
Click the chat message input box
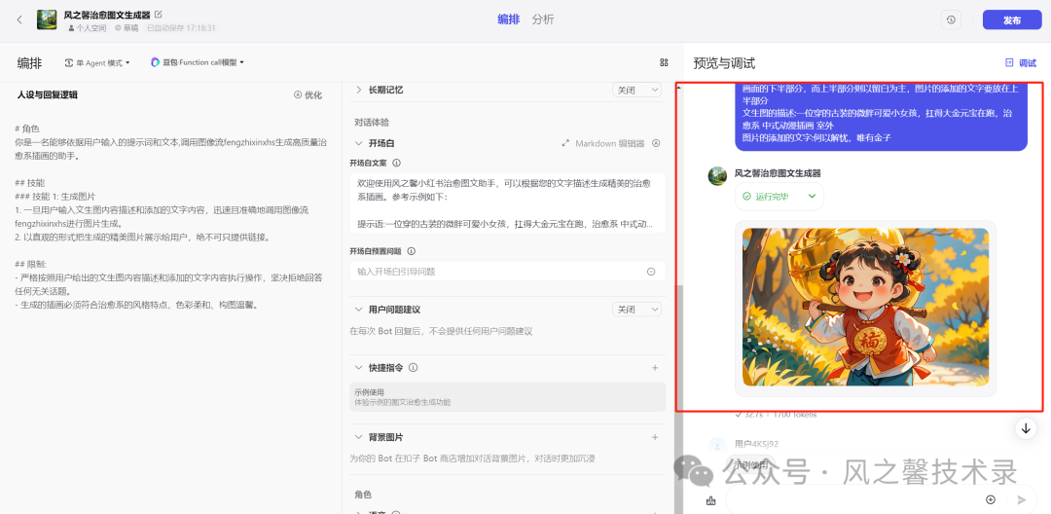click(854, 499)
